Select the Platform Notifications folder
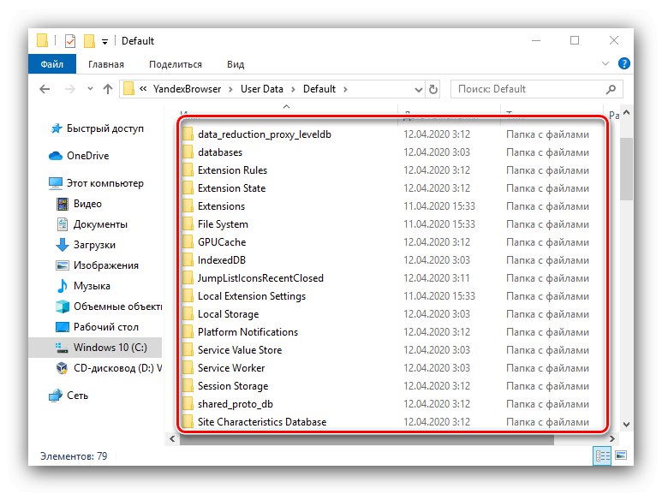The image size is (662, 494). click(248, 332)
